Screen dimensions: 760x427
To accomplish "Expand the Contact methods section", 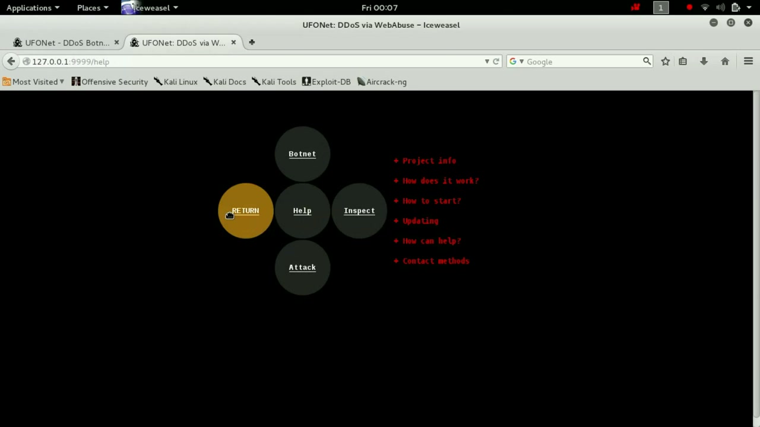I will (431, 261).
